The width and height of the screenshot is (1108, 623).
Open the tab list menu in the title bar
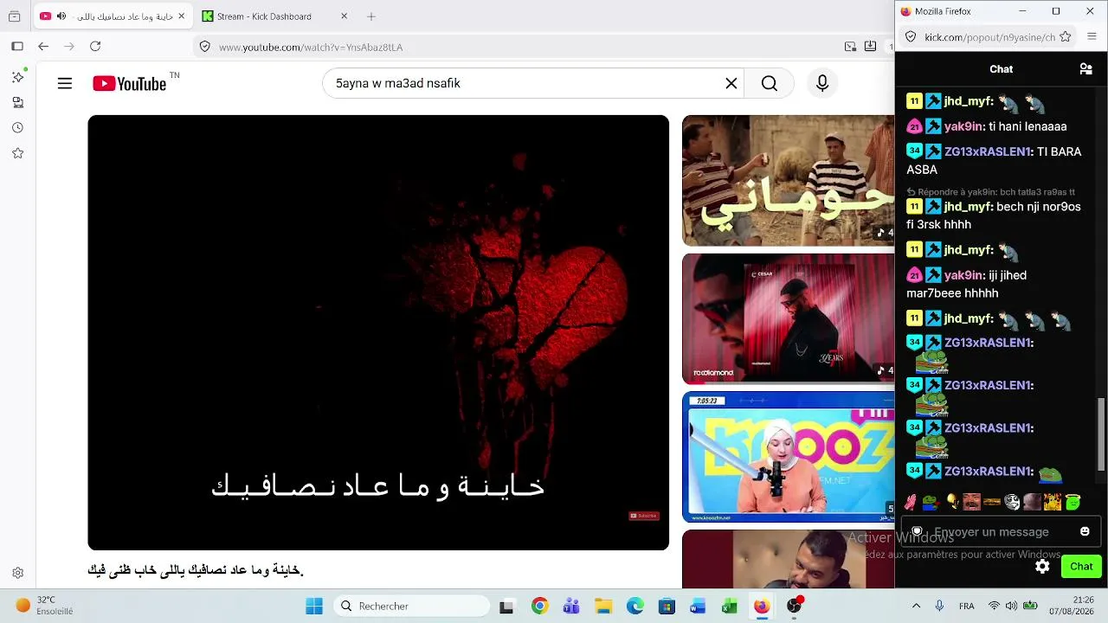point(15,16)
